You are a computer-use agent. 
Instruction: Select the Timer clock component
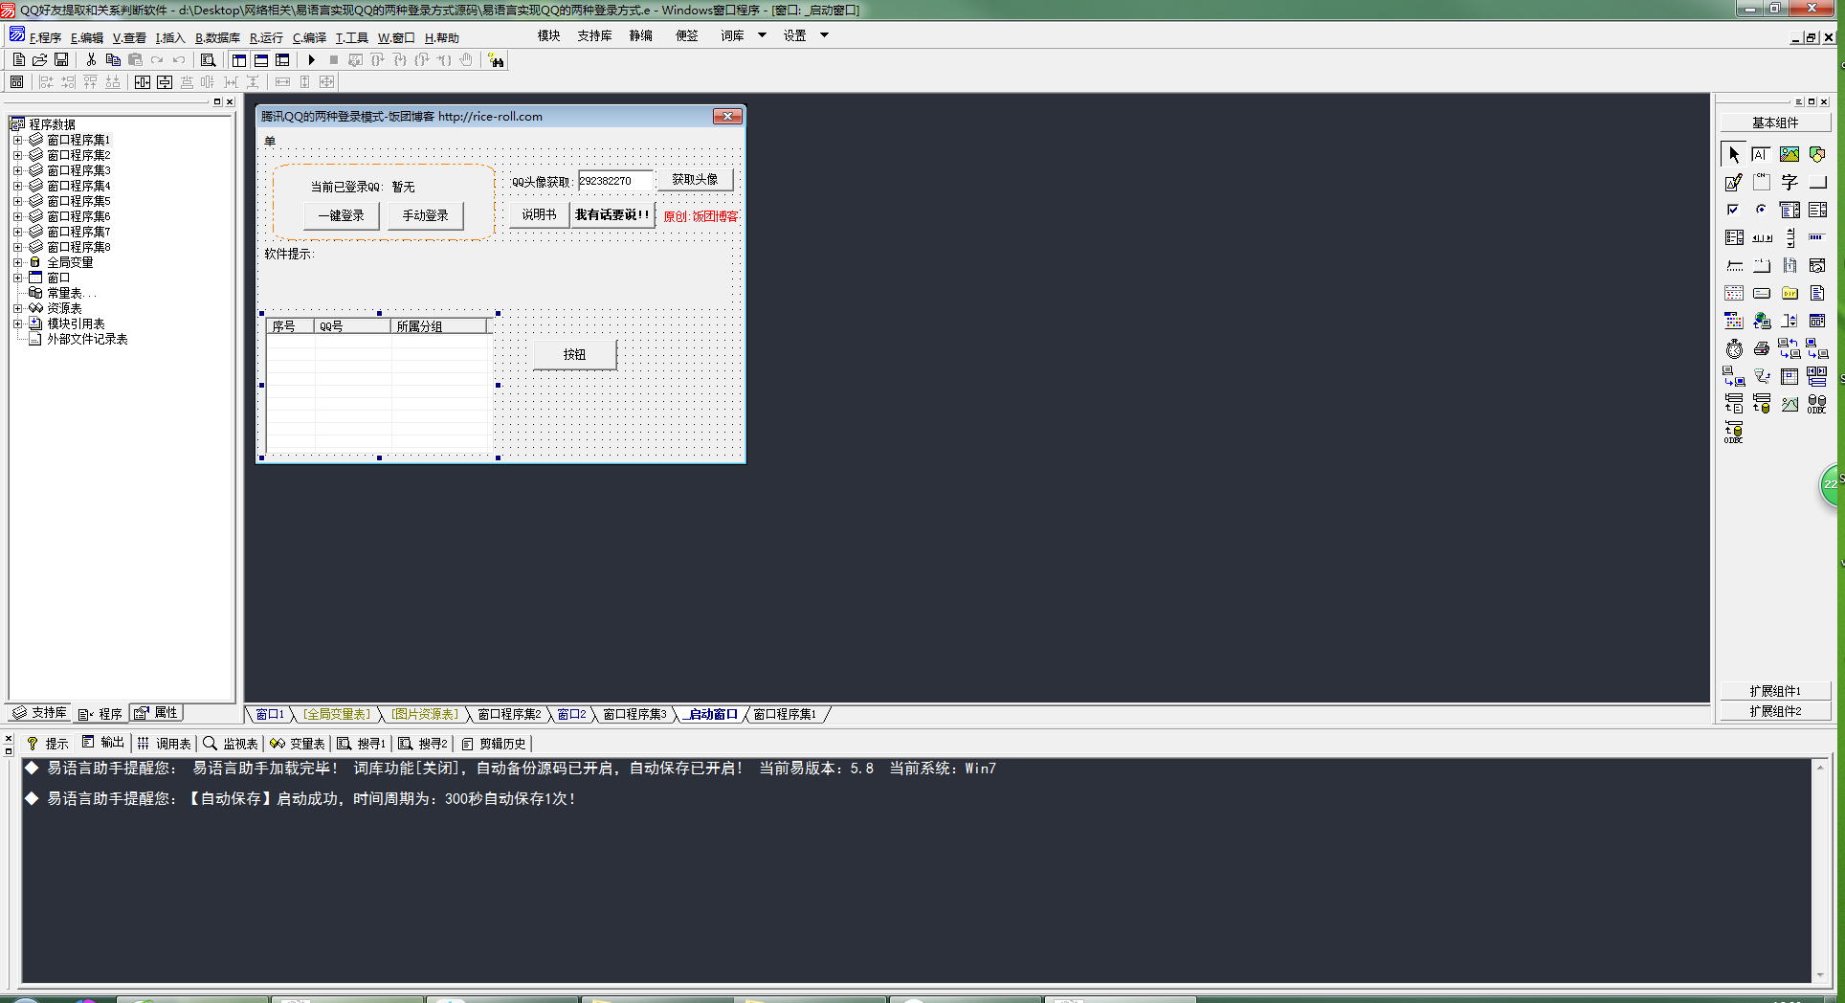click(1734, 349)
